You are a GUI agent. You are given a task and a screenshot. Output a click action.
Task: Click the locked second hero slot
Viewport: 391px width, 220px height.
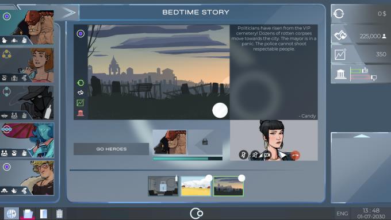point(205,142)
